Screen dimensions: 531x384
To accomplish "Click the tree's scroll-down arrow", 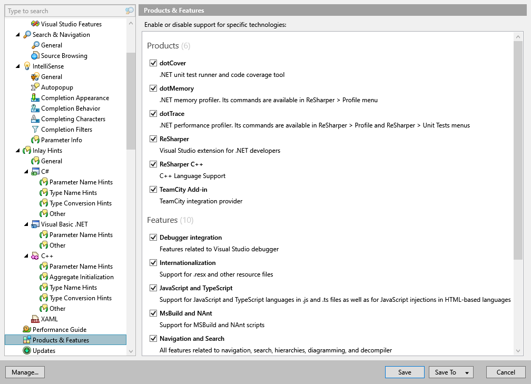I will click(131, 351).
